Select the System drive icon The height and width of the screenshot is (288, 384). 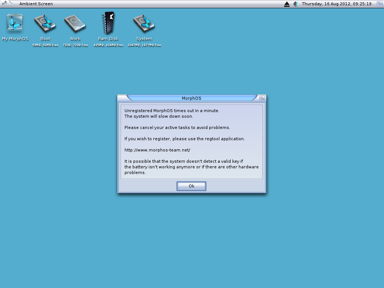(144, 24)
